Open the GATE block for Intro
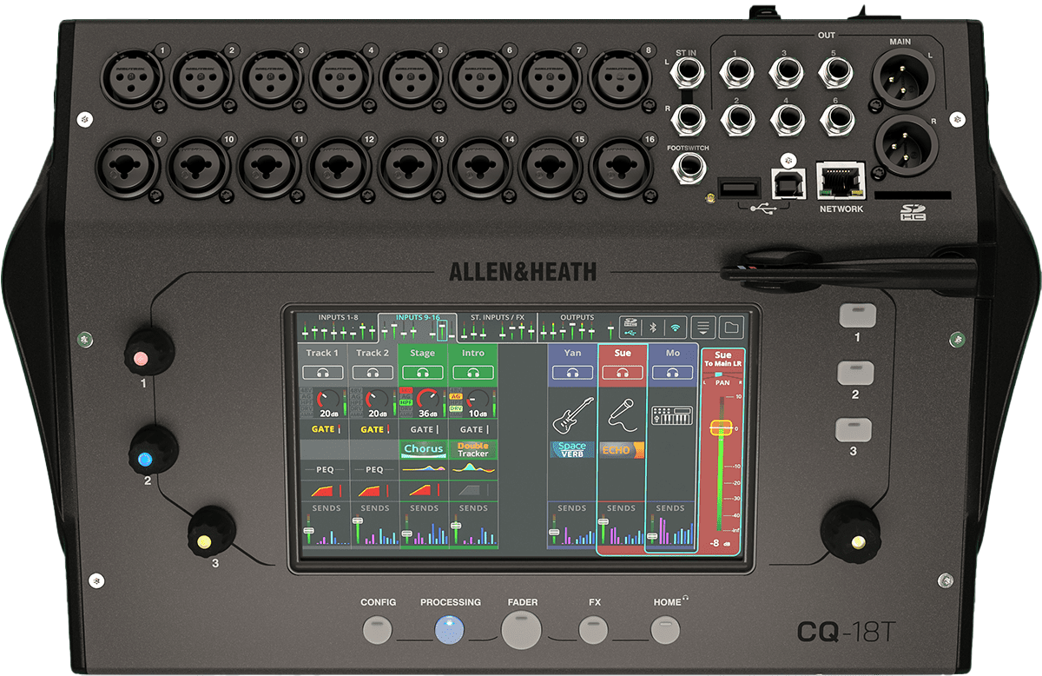Screen dimensions: 1042x676 point(473,429)
